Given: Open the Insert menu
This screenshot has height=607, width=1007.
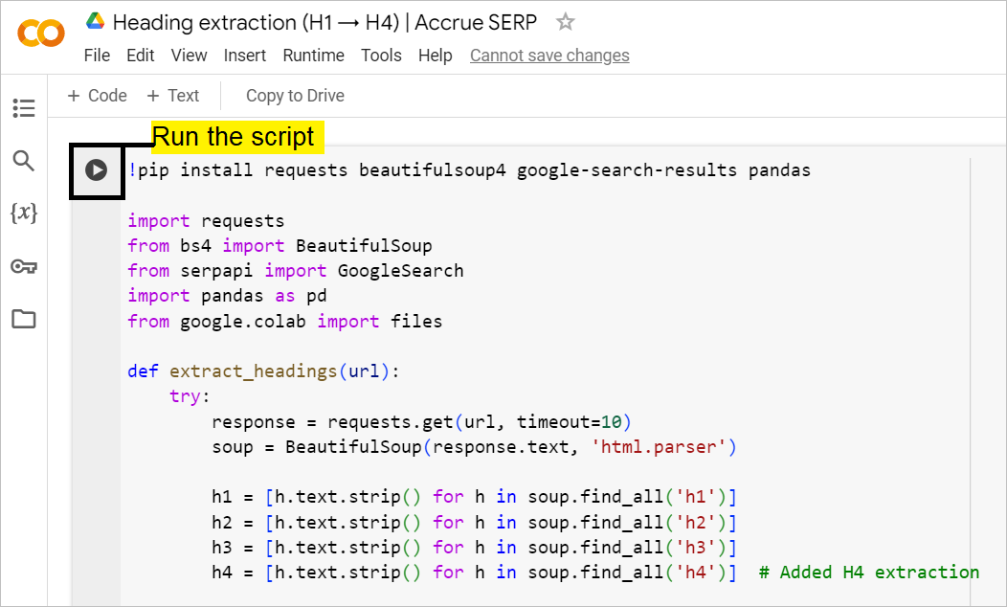Looking at the screenshot, I should click(x=245, y=56).
